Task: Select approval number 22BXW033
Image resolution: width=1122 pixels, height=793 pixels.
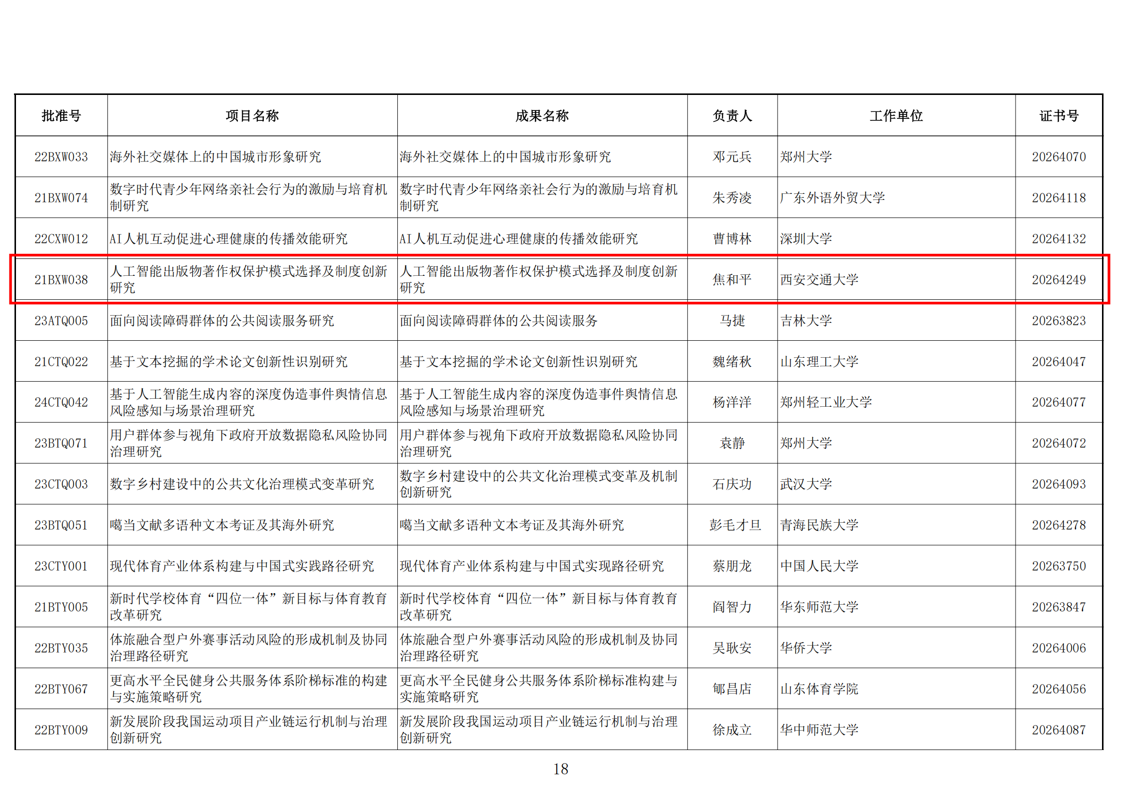Action: click(61, 157)
